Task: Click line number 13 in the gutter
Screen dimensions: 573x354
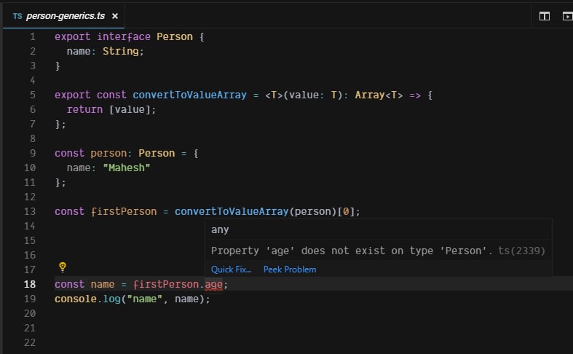Action: tap(30, 211)
